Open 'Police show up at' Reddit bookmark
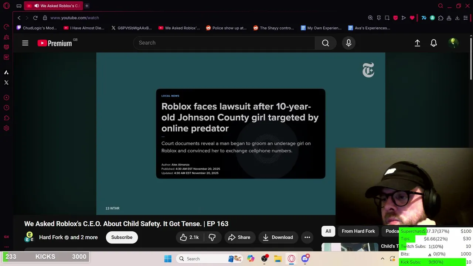The height and width of the screenshot is (266, 473). (226, 28)
